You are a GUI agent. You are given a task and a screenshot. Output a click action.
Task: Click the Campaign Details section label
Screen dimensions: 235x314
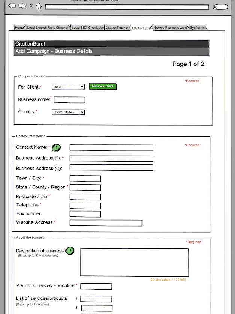(x=31, y=76)
